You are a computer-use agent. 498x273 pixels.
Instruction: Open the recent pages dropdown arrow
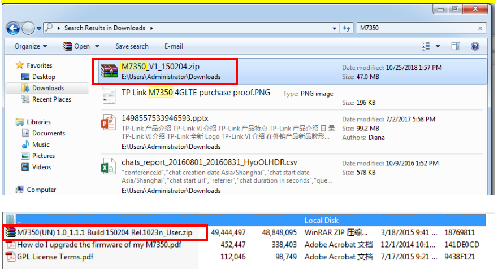39,28
